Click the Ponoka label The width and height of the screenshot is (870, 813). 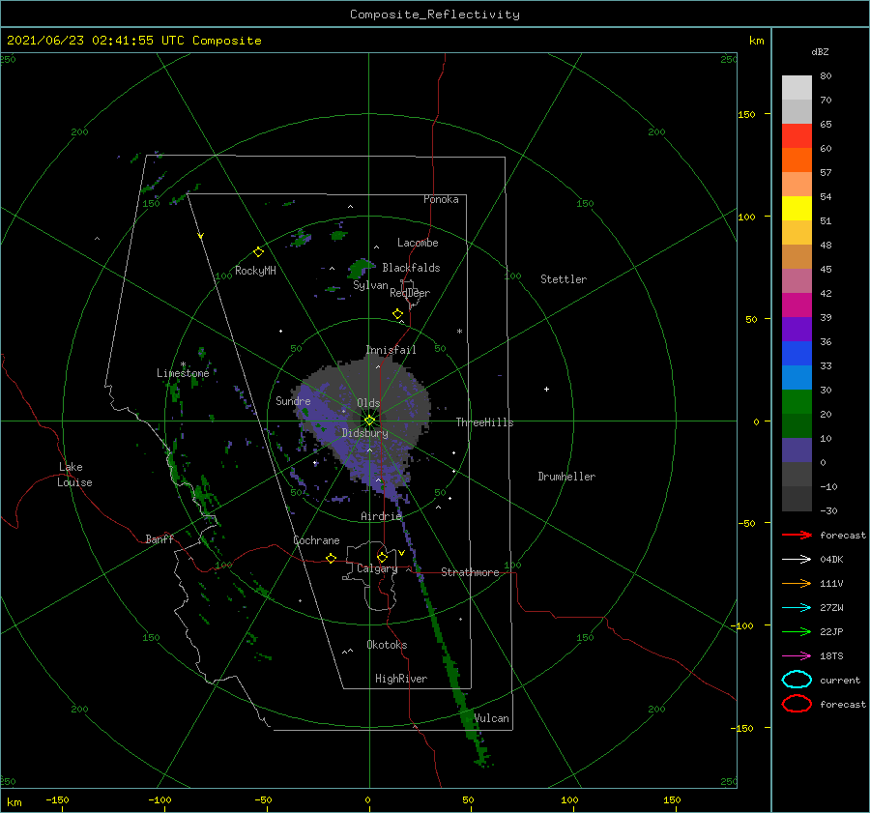click(x=441, y=199)
